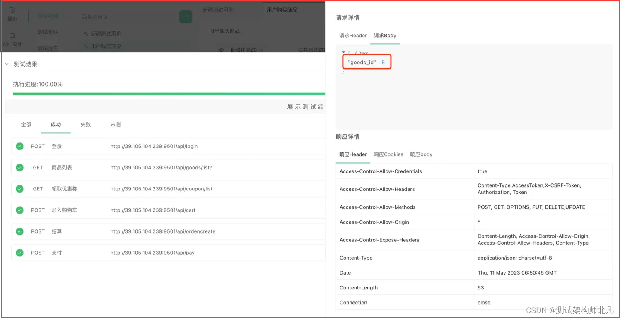Open the 自动化测试 dropdown
The height and width of the screenshot is (318, 620).
pos(247,50)
